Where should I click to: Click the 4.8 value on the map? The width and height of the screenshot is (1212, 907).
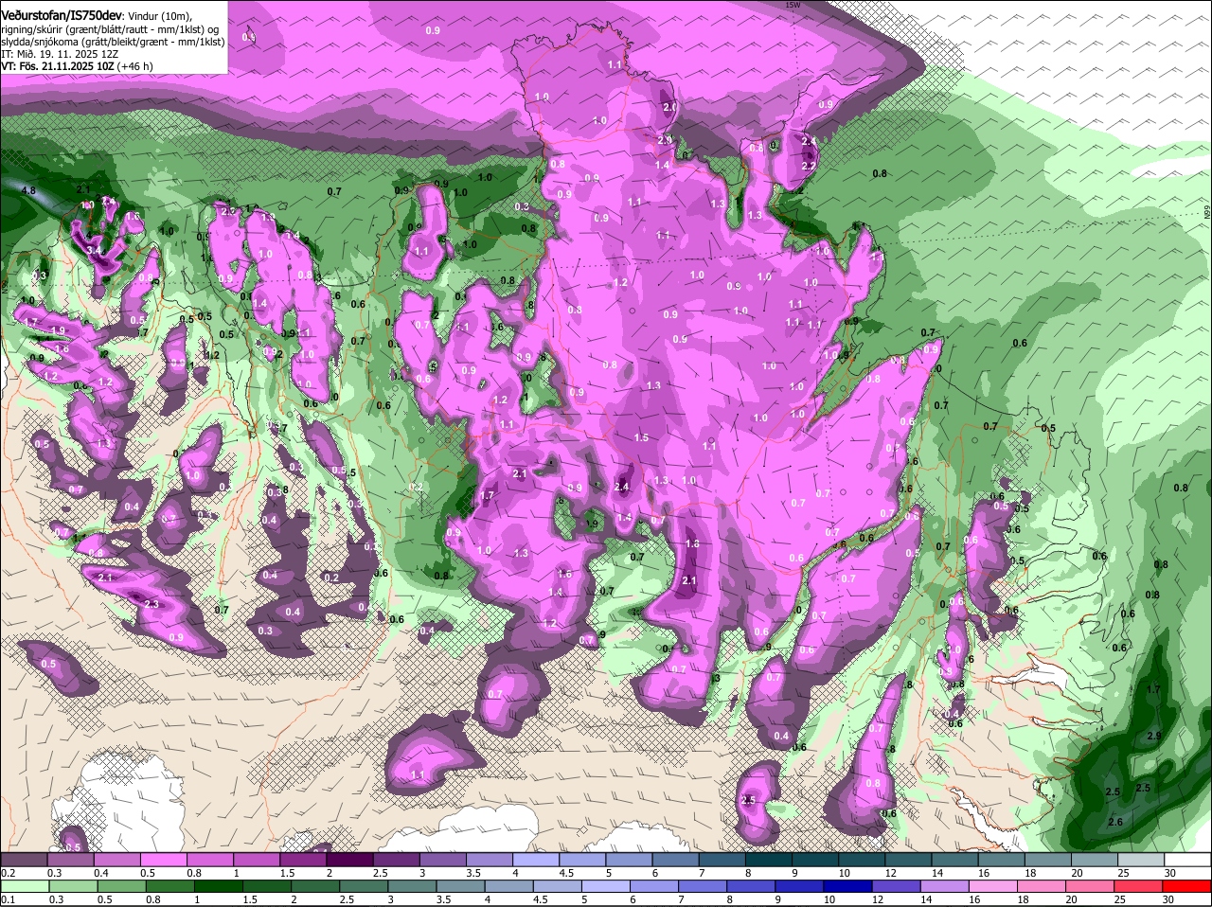[28, 191]
